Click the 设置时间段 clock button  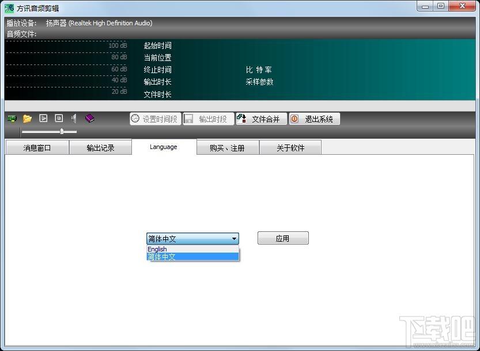pos(156,119)
